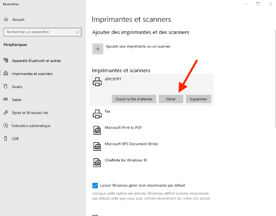The image size is (276, 216).
Task: Select the Fax printer entry
Action: click(152, 114)
